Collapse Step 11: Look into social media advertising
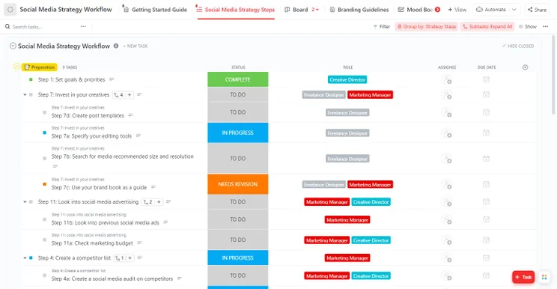This screenshot has width=557, height=289. click(x=25, y=202)
